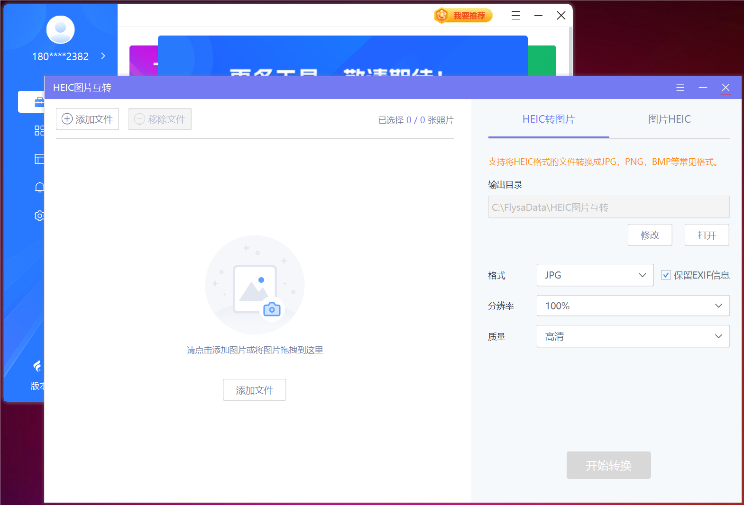
Task: Click the image placeholder illustration with camera
Action: click(255, 285)
